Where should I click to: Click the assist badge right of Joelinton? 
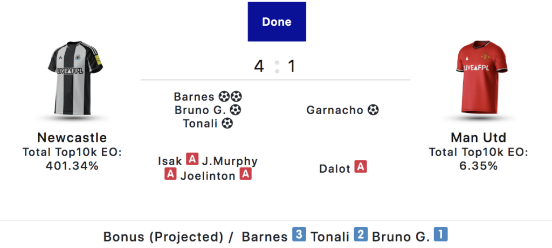pyautogui.click(x=246, y=174)
